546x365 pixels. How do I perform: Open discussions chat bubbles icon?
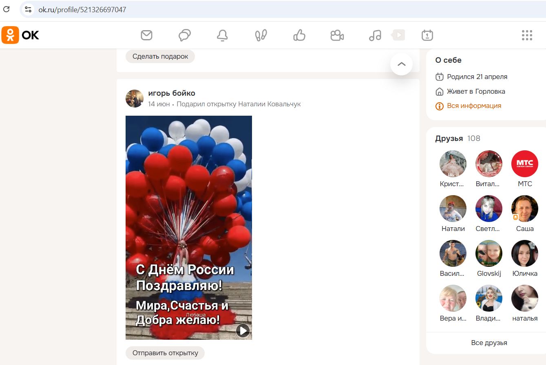click(x=185, y=35)
